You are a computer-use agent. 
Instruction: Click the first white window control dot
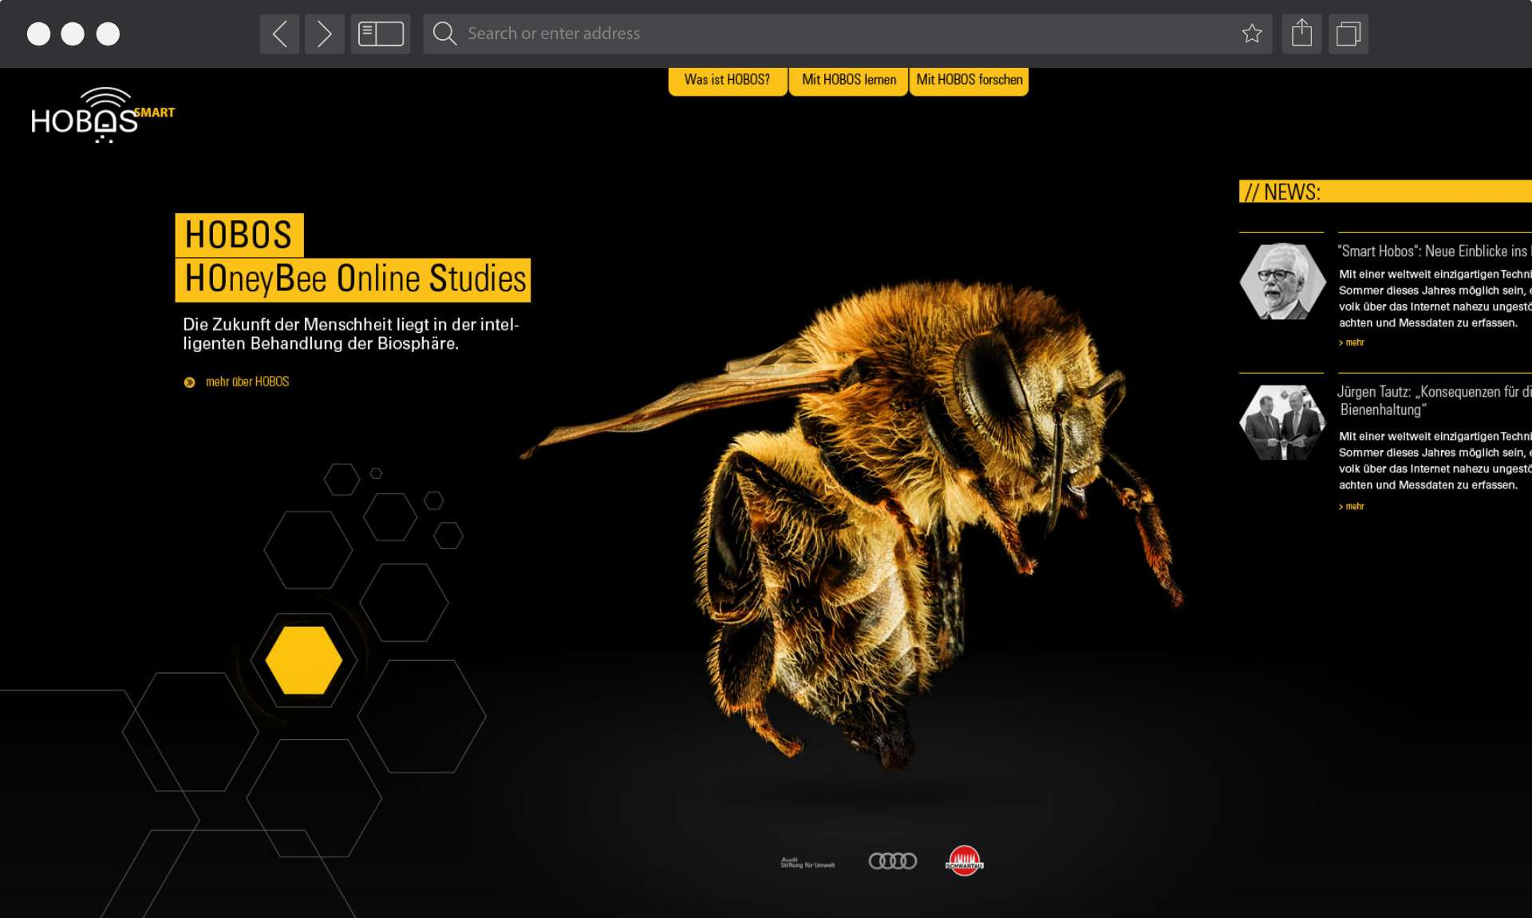38,34
